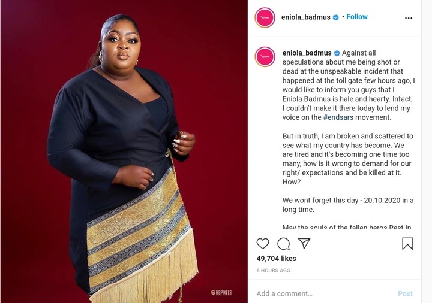
Task: Click the main post photo
Action: click(124, 151)
